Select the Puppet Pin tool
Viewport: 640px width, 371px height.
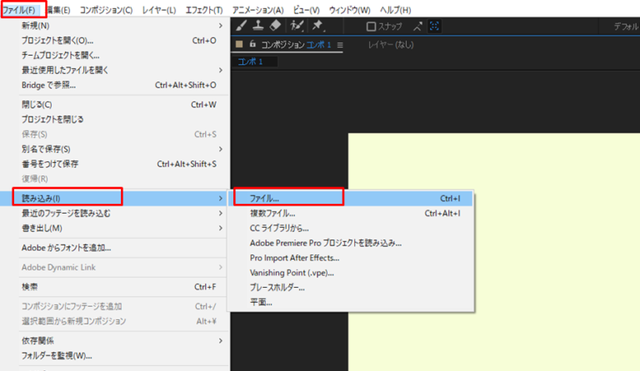click(317, 27)
